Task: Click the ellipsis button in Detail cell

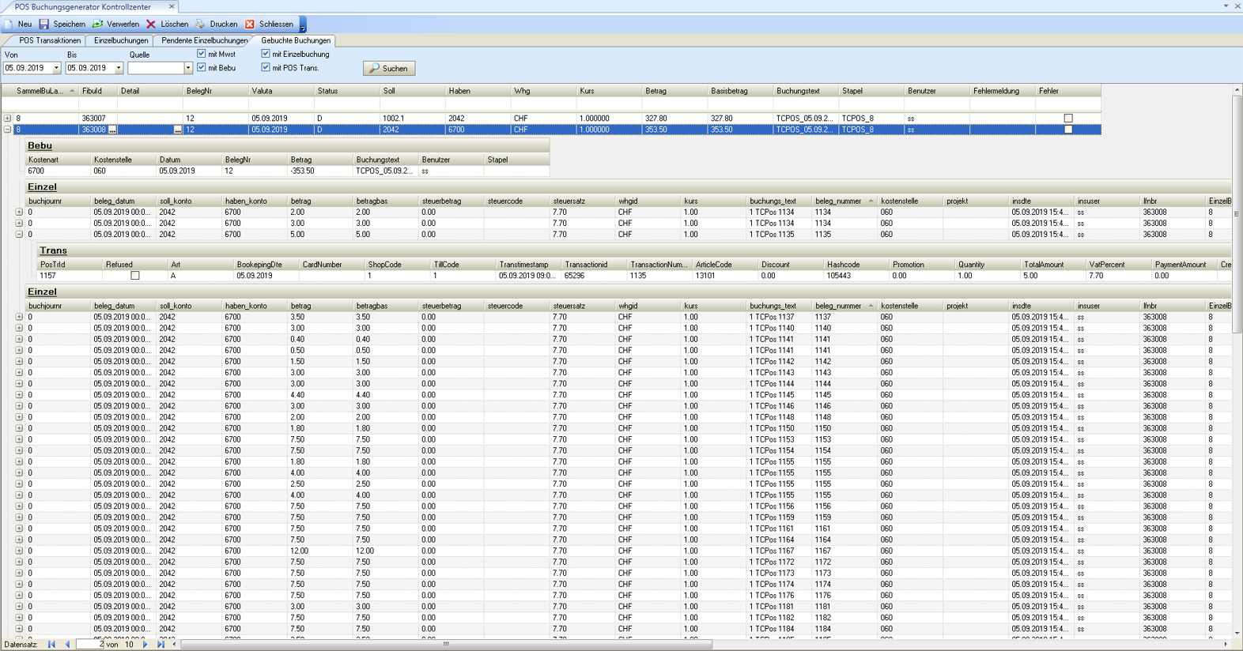Action: (178, 130)
